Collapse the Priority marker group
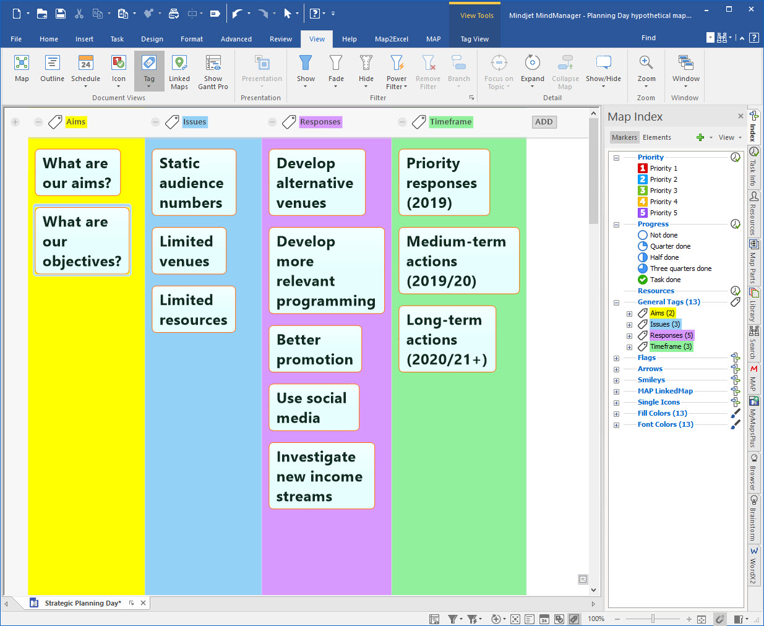 (x=616, y=158)
